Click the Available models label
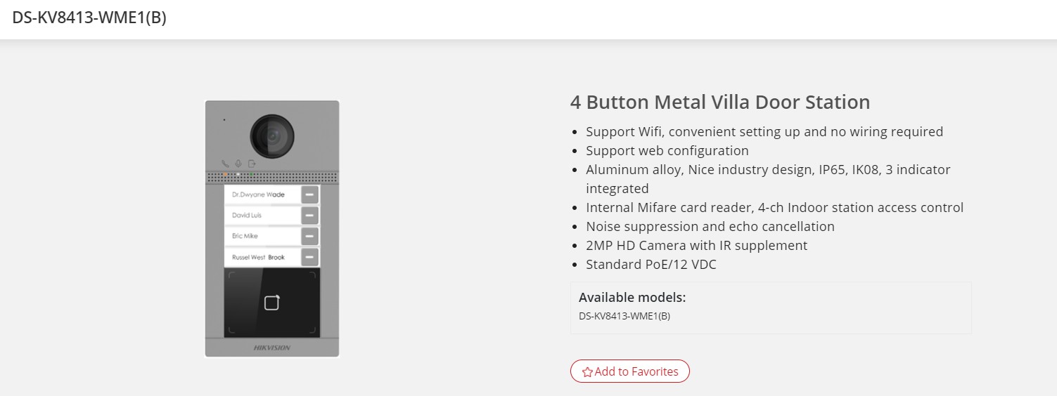1057x396 pixels. pyautogui.click(x=632, y=297)
